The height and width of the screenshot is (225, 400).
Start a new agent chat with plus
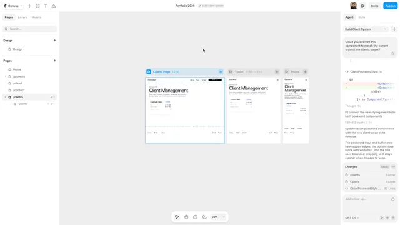pos(394,29)
